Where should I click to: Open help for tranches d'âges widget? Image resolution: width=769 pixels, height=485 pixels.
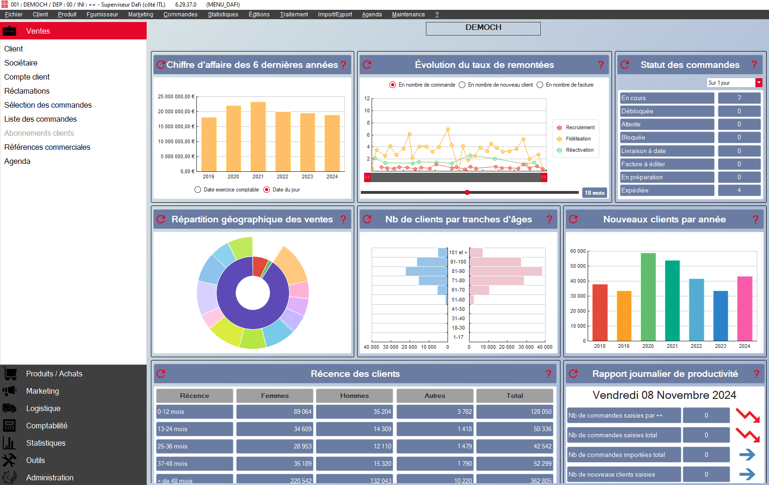click(550, 220)
